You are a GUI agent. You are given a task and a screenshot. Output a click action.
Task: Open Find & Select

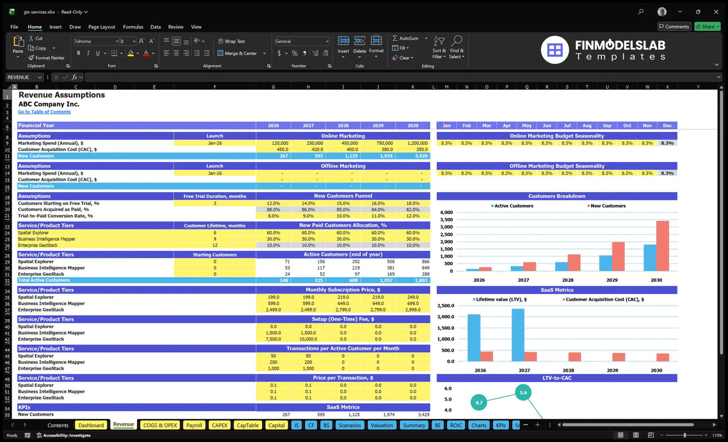coord(457,47)
